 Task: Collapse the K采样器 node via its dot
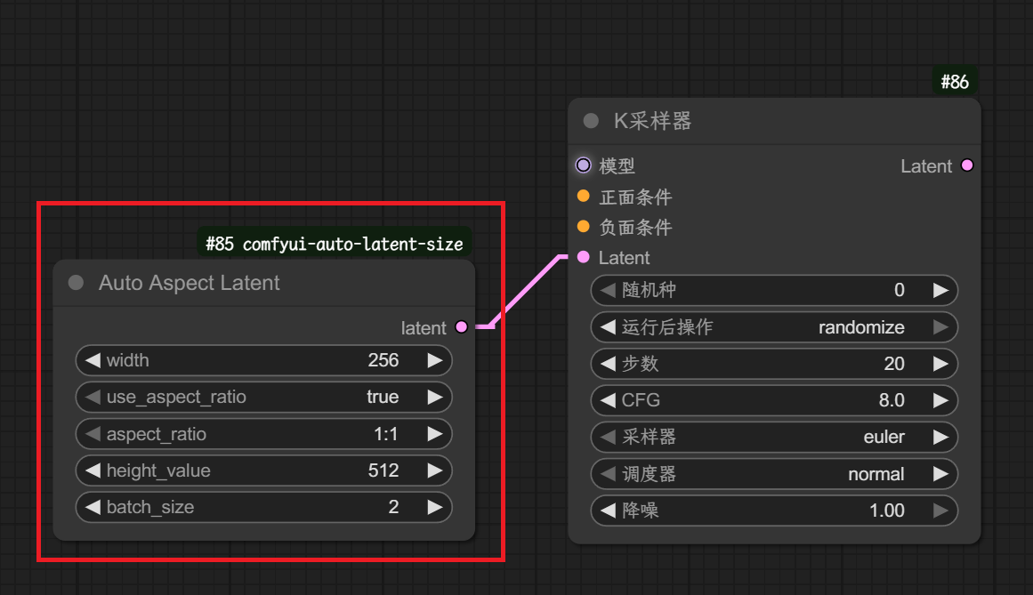(591, 120)
